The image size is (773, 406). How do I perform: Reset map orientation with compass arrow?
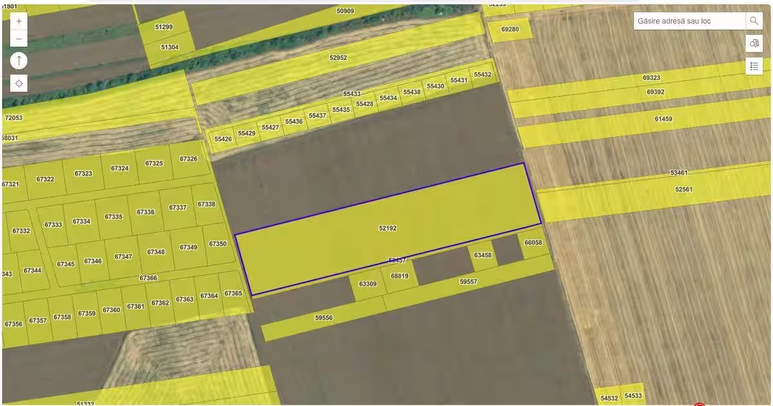click(x=19, y=61)
